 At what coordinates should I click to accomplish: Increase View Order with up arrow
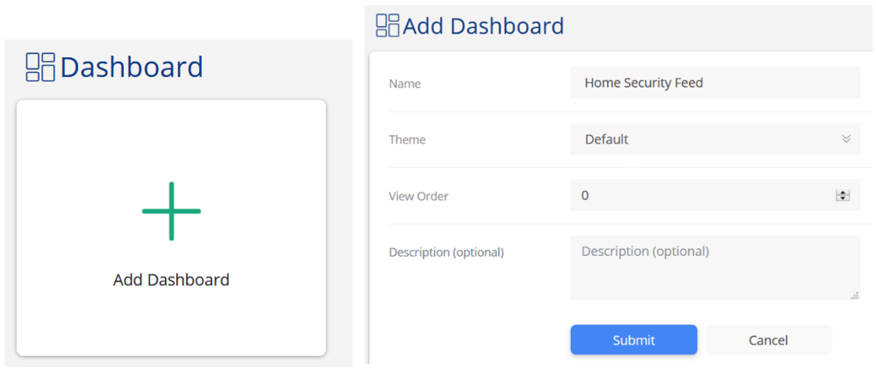(x=843, y=193)
